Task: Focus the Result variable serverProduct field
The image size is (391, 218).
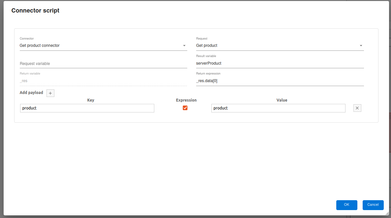Action: (280, 63)
